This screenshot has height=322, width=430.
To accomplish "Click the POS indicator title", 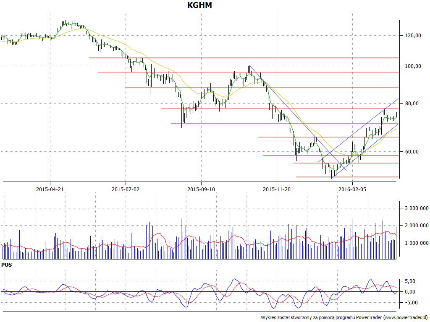I will (x=6, y=265).
